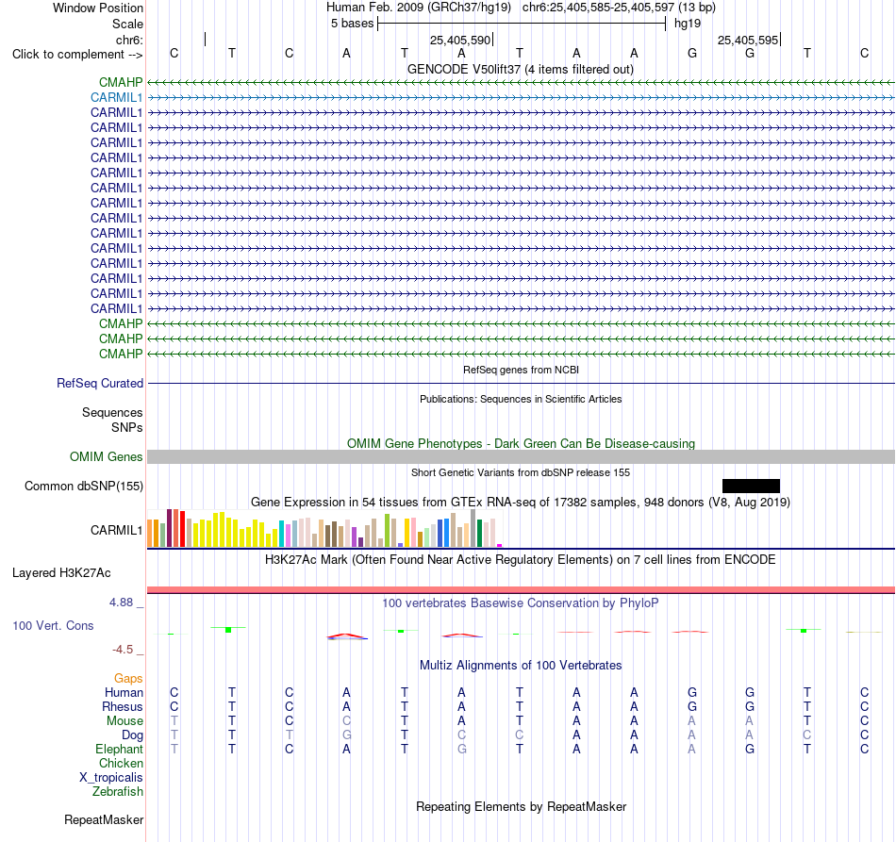Screen dimensions: 896x842
Task: Click the RepeatMasker track label
Action: click(x=104, y=819)
